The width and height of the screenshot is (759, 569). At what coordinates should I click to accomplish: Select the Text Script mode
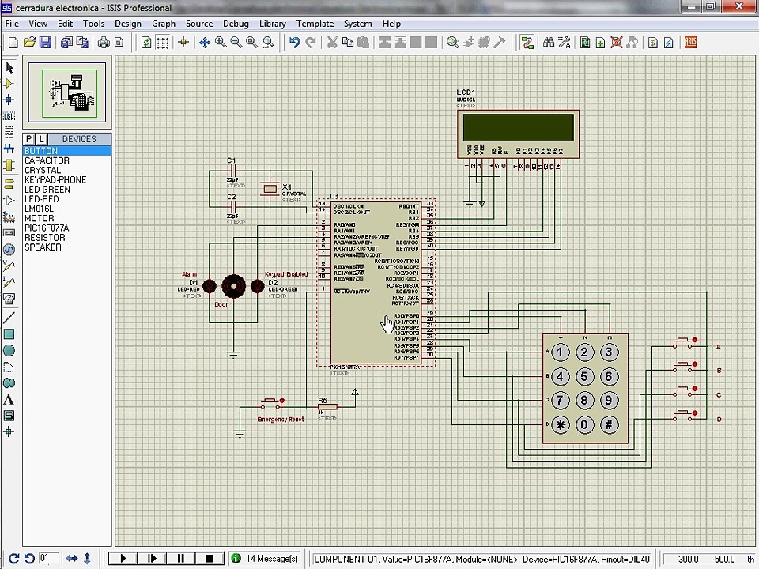[9, 132]
